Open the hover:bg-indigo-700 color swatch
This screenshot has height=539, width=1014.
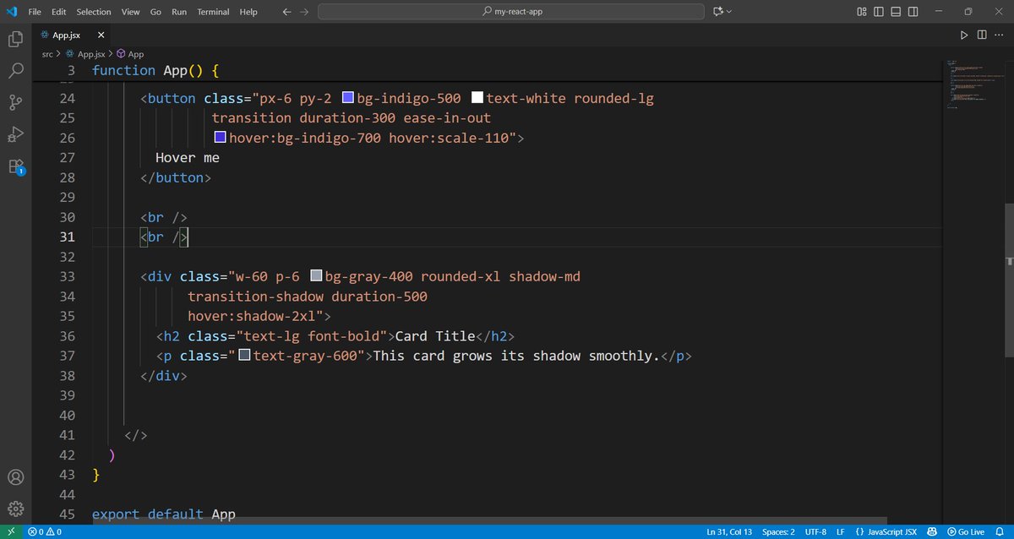coord(220,137)
